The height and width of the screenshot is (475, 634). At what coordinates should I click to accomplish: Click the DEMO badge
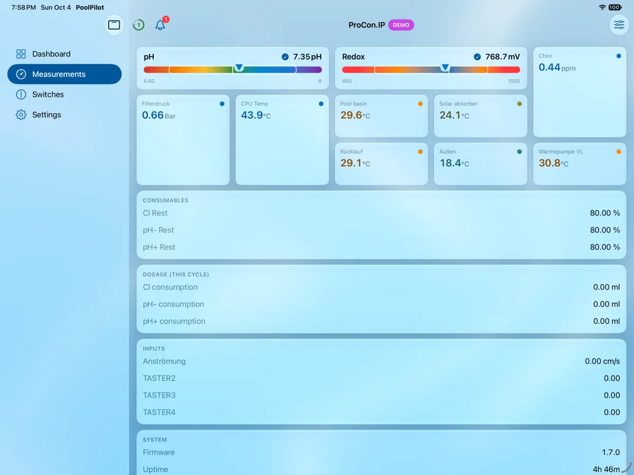coord(401,25)
